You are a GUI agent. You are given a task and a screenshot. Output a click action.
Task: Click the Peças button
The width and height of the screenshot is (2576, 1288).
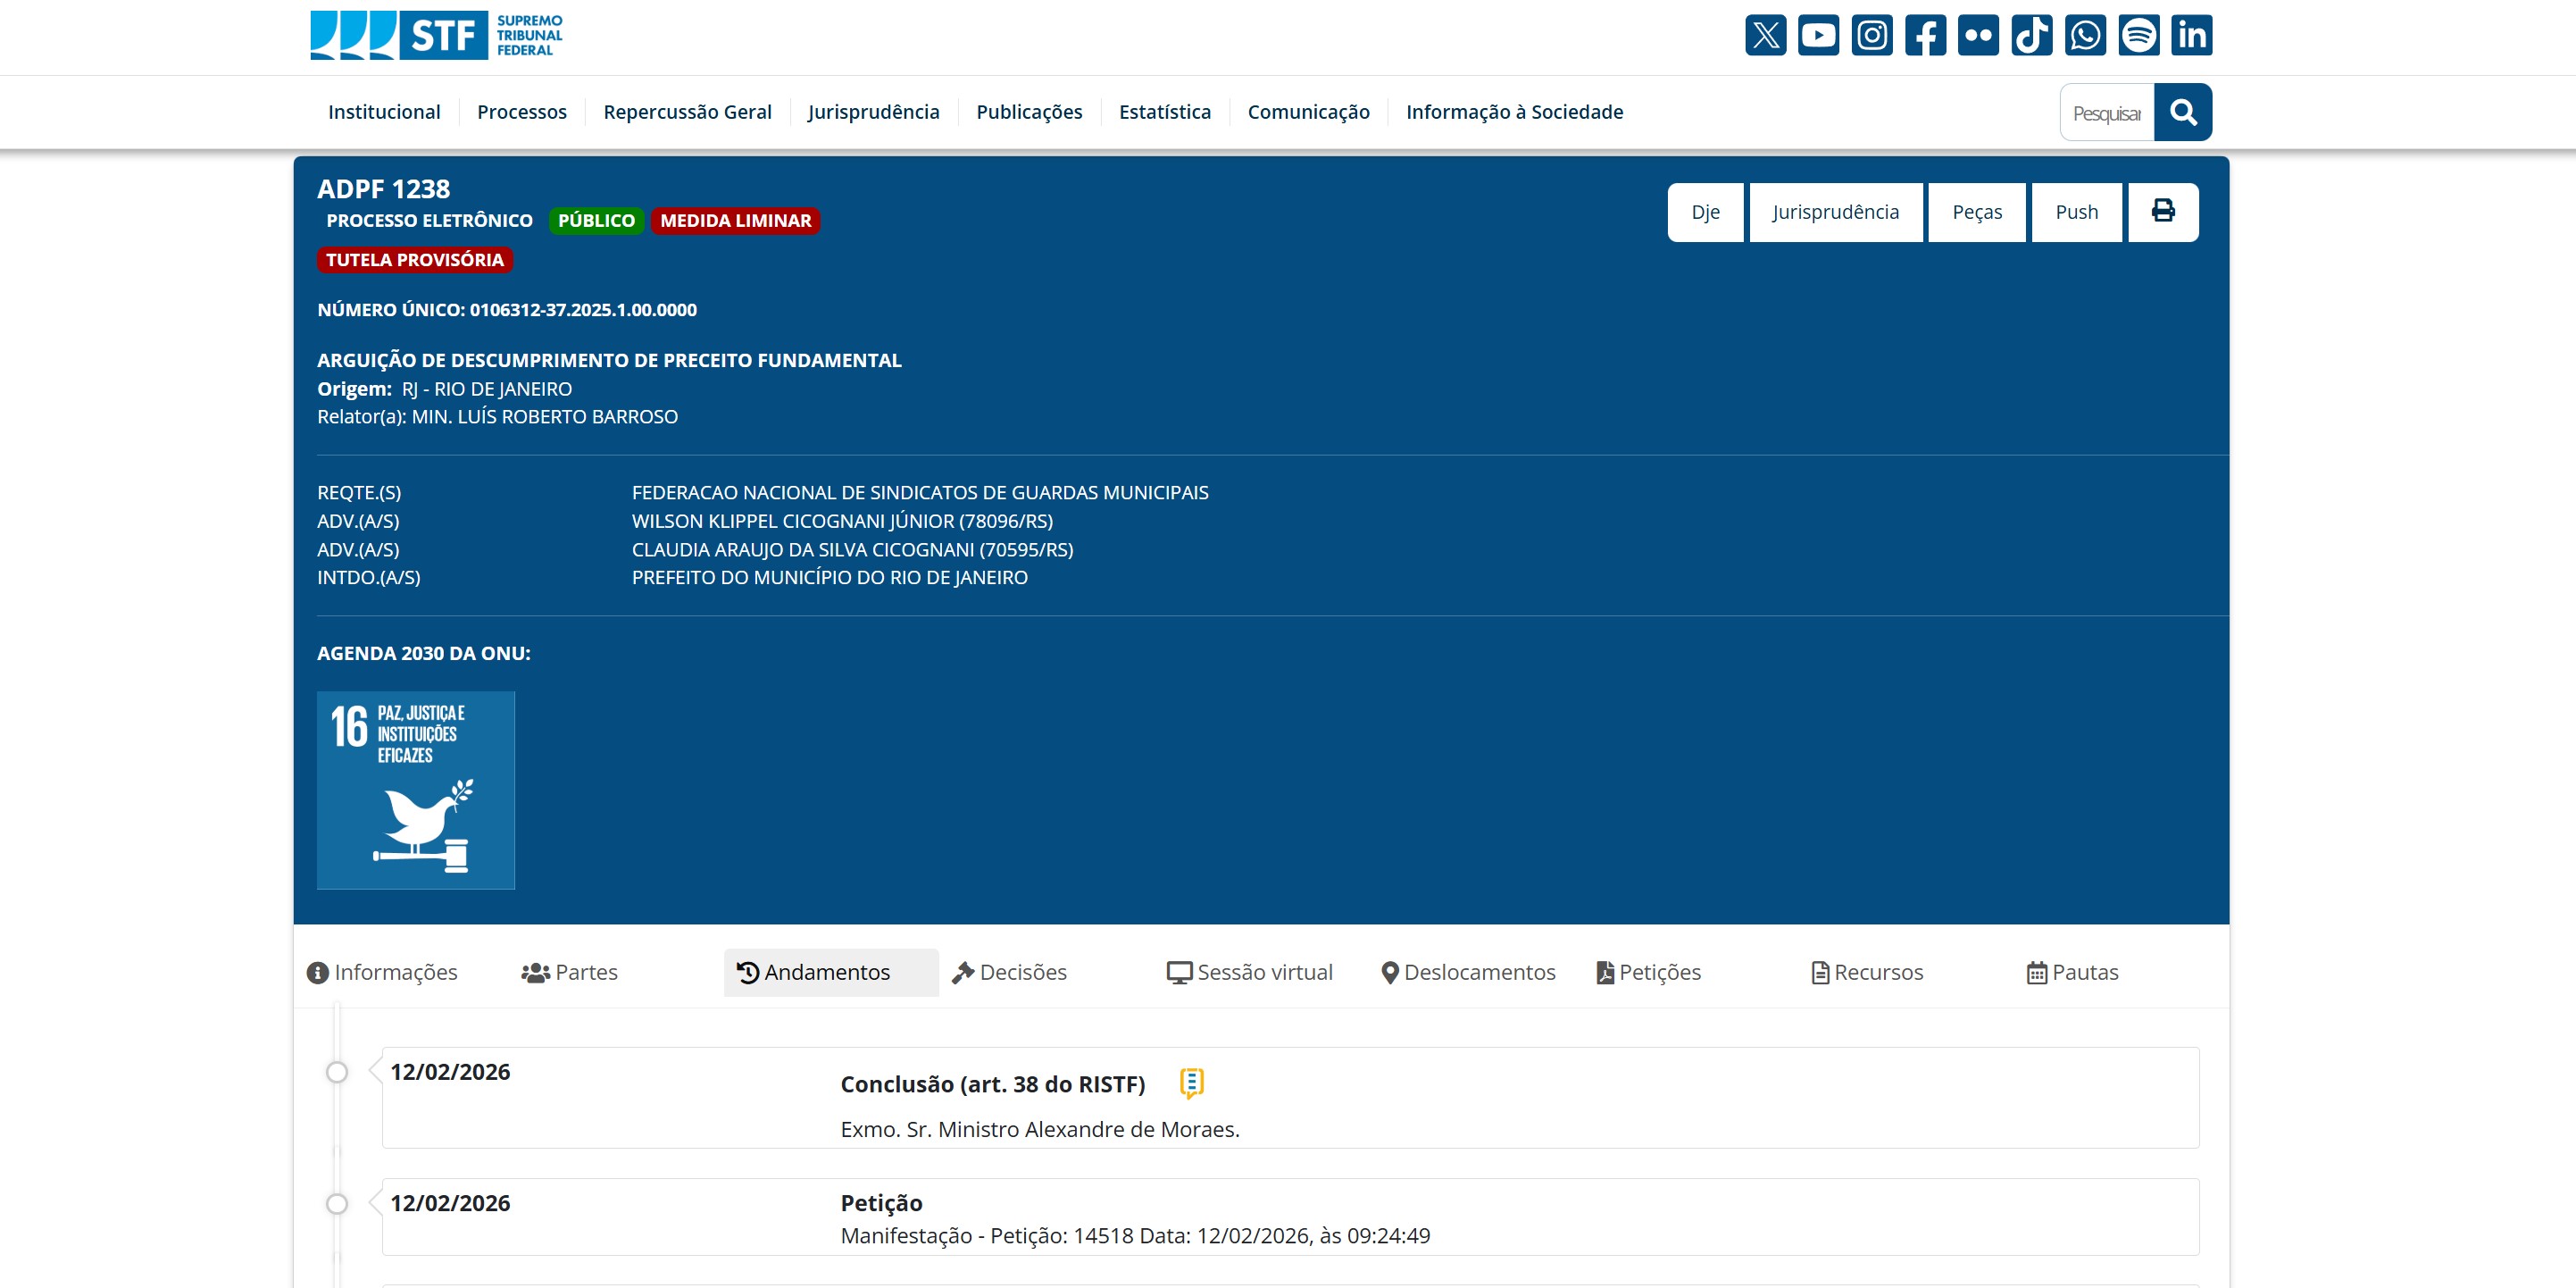[x=1976, y=211]
